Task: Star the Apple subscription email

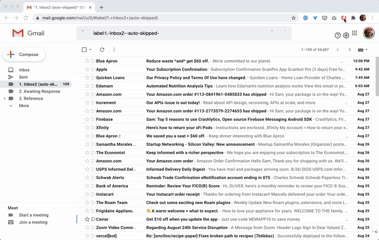Action: point(87,69)
